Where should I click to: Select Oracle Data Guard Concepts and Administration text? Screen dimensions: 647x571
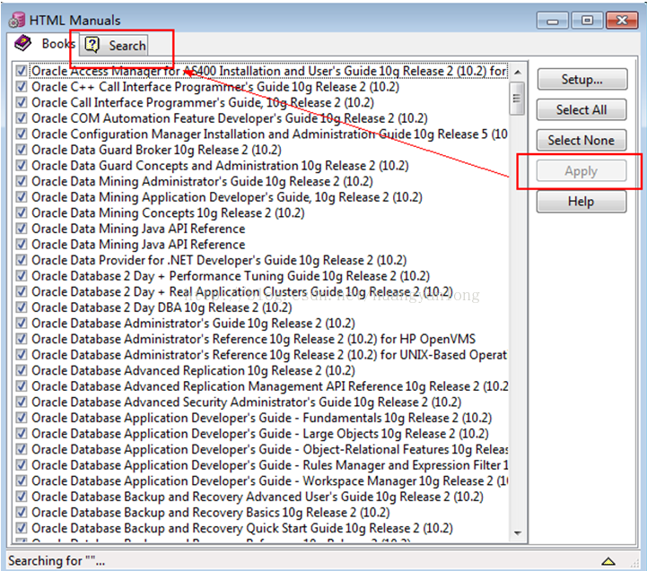pos(220,166)
